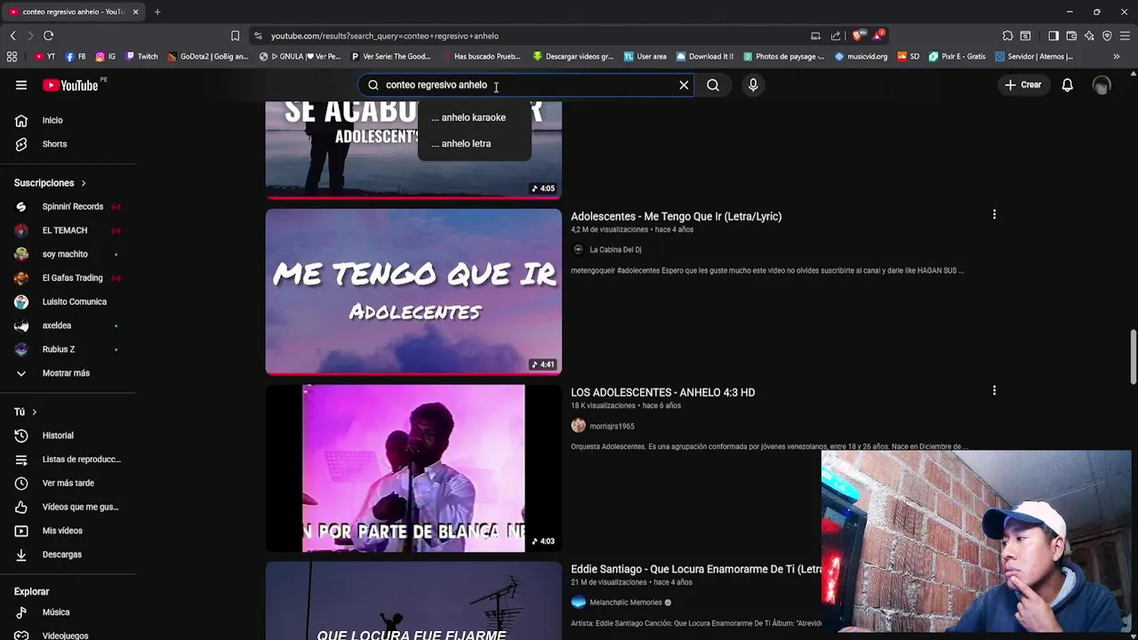Open Brave Shields lion icon
Screen dimensions: 1138x640
pyautogui.click(x=857, y=36)
